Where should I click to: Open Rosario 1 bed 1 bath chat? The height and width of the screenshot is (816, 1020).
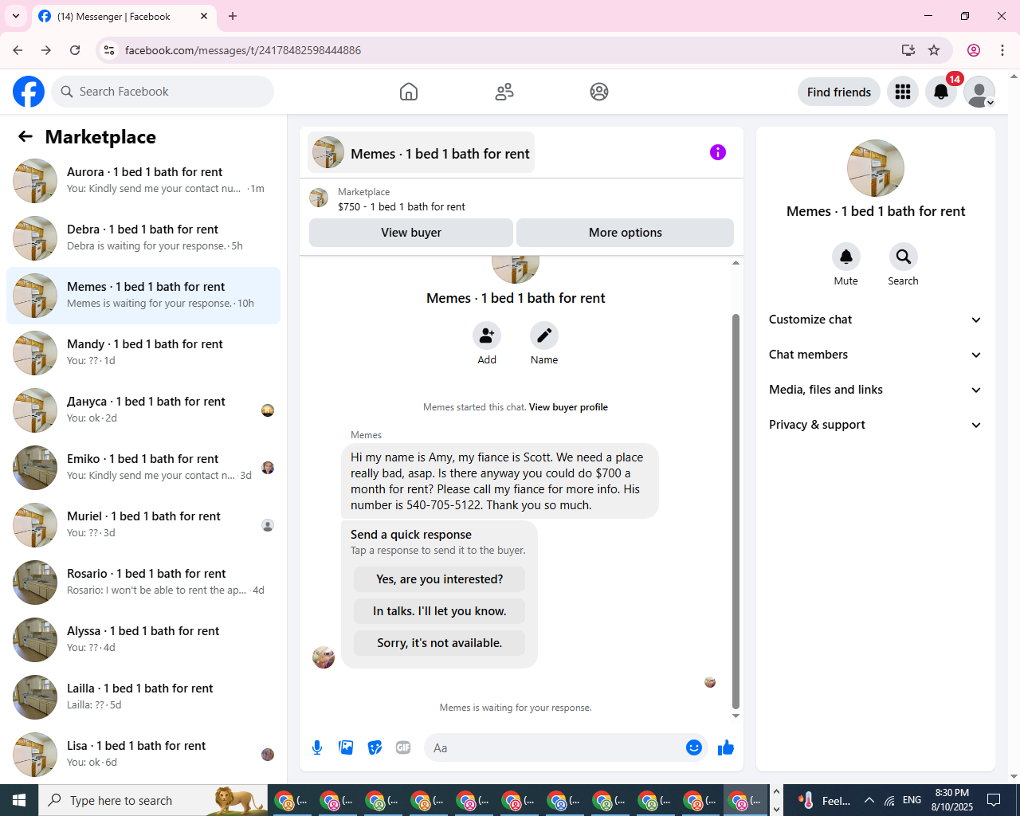[143, 583]
